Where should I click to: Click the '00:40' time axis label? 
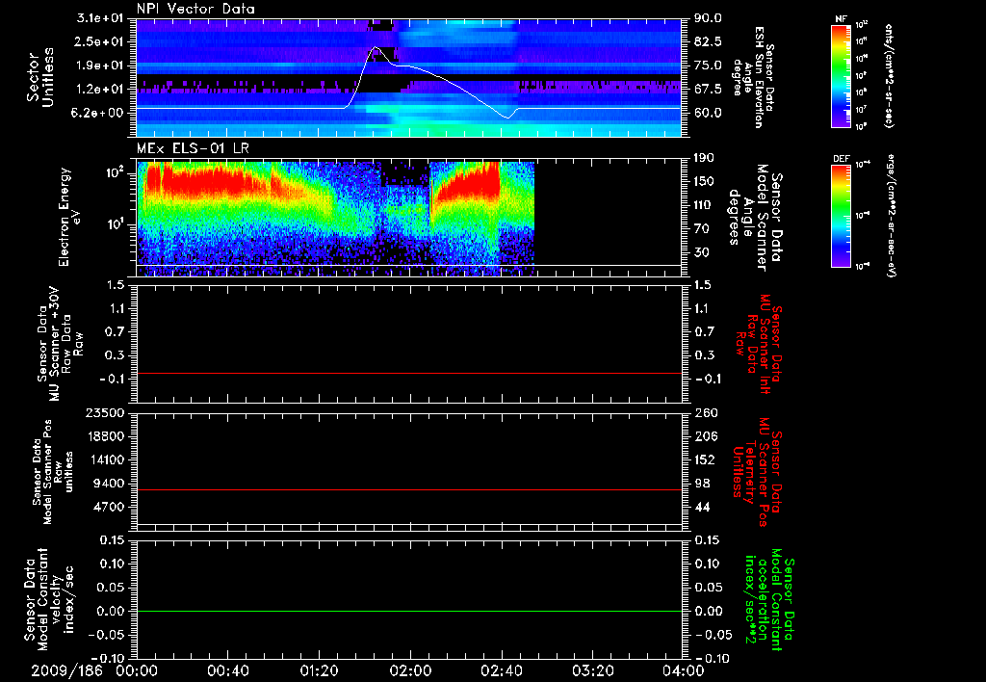[227, 671]
